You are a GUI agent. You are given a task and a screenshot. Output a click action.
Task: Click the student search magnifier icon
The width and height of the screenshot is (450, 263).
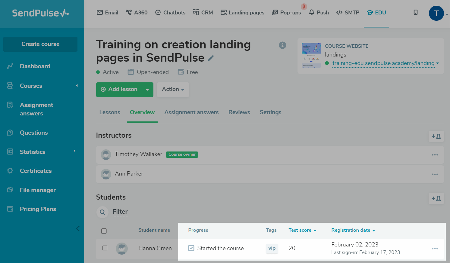tap(102, 212)
